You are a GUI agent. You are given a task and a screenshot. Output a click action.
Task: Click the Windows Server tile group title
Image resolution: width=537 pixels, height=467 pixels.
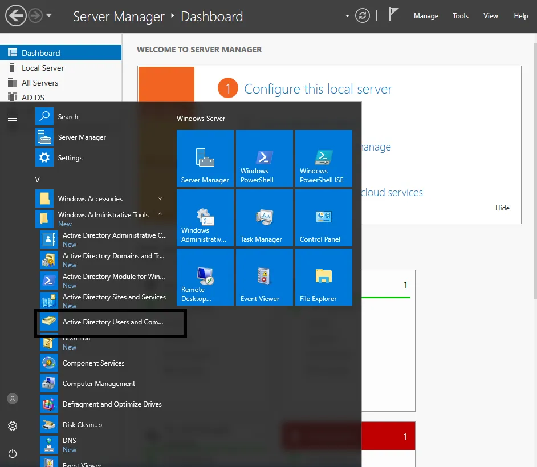click(201, 119)
